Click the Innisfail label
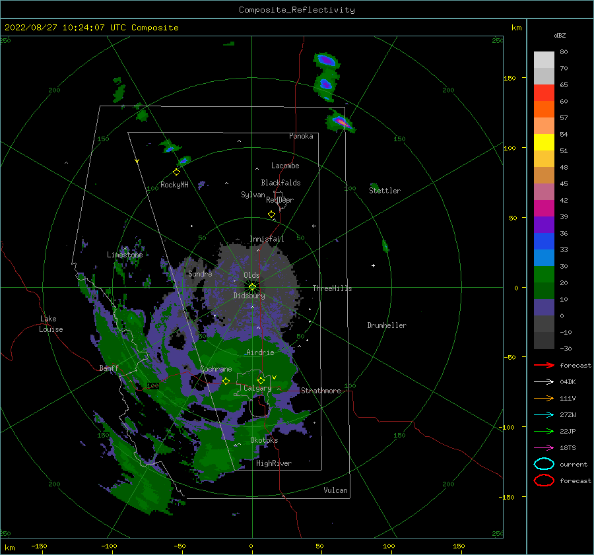The image size is (594, 555). (267, 239)
